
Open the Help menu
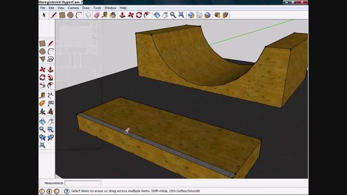(123, 8)
